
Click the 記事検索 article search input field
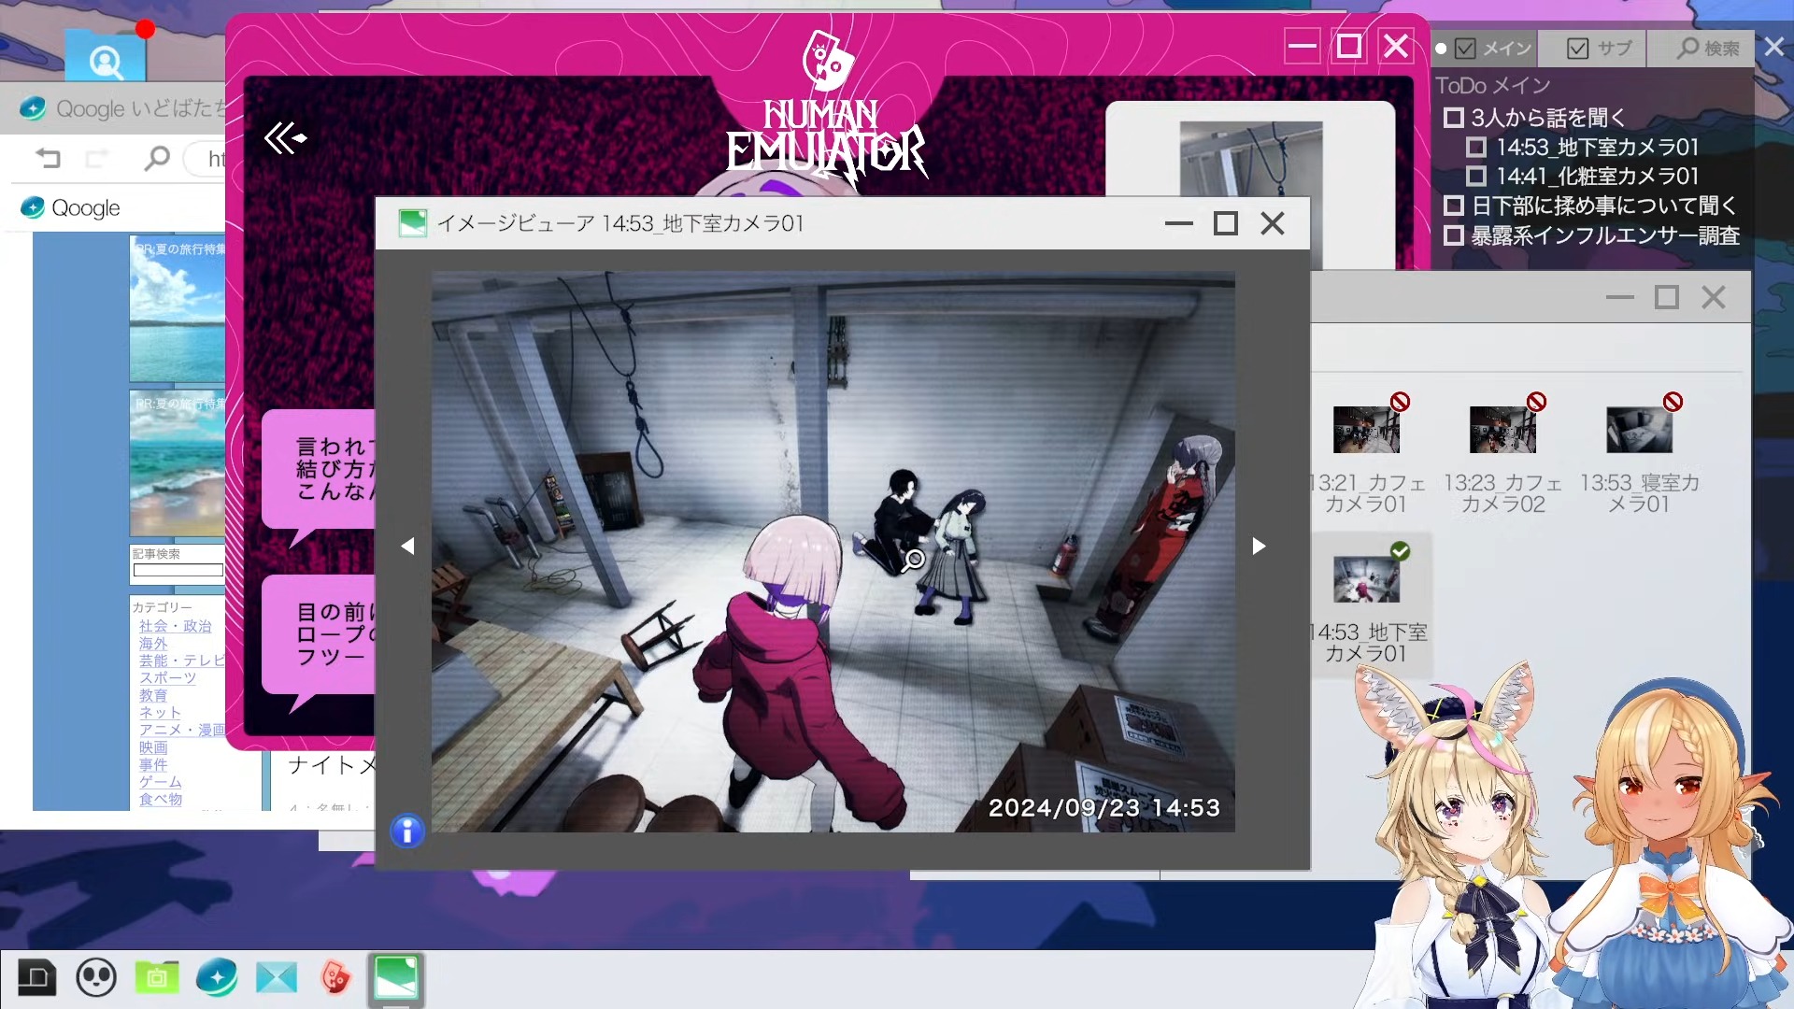pyautogui.click(x=178, y=570)
